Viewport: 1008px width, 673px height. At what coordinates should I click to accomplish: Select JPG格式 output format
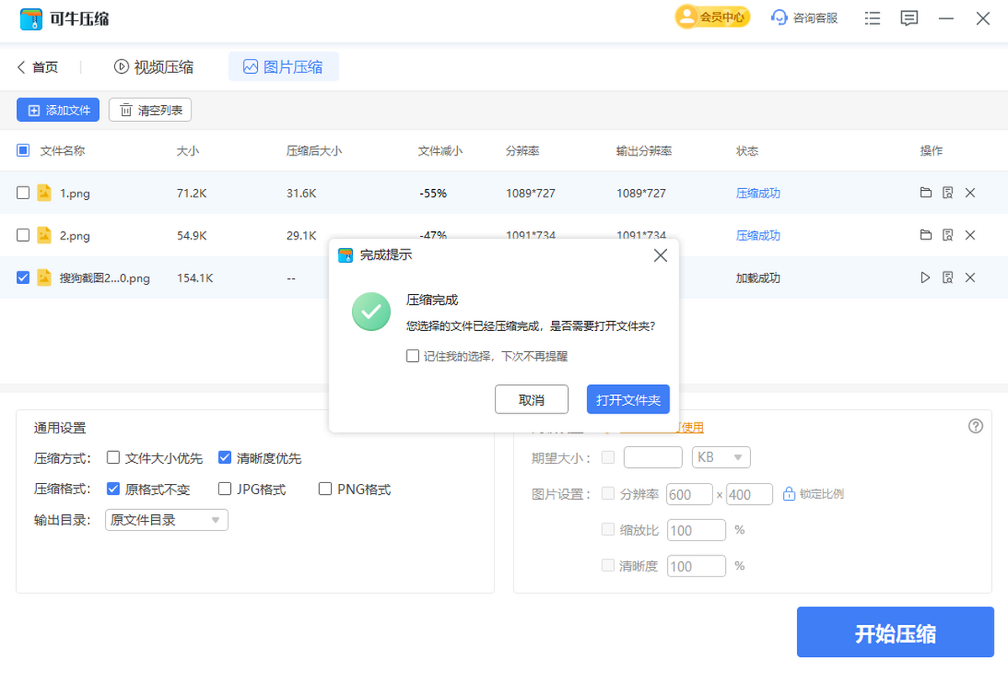tap(224, 489)
